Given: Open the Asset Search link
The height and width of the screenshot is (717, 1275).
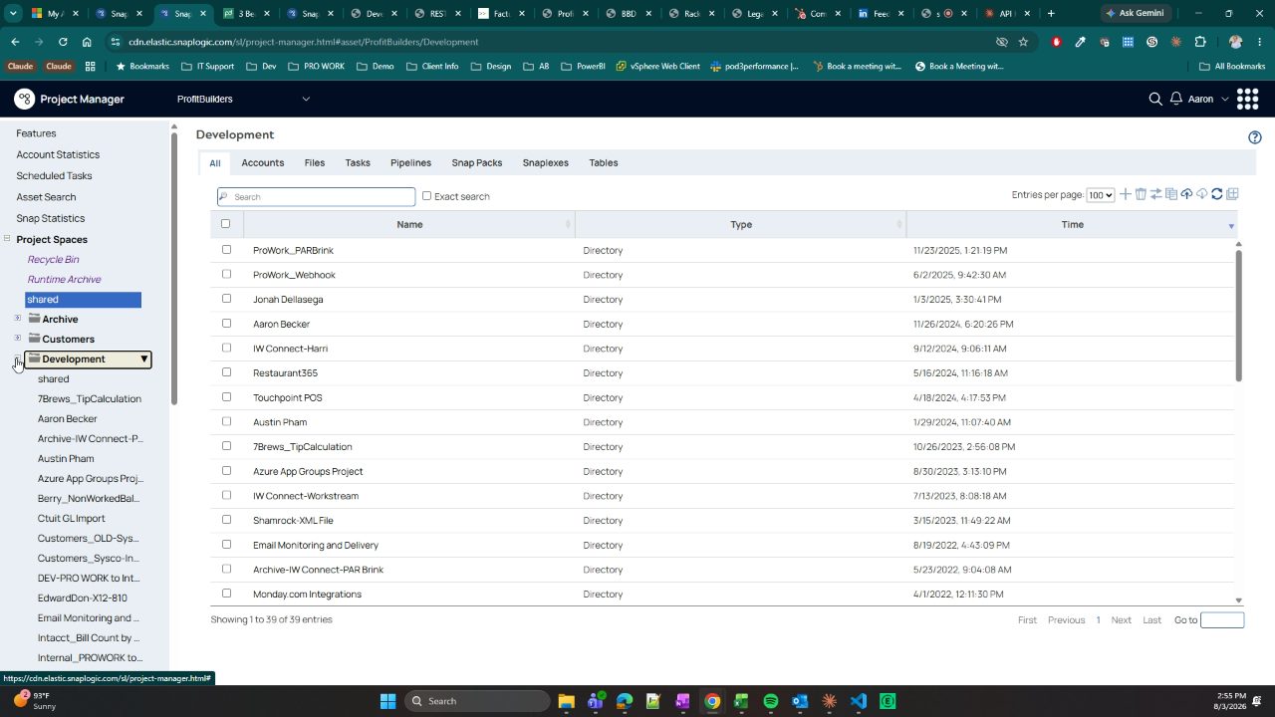Looking at the screenshot, I should tap(46, 197).
